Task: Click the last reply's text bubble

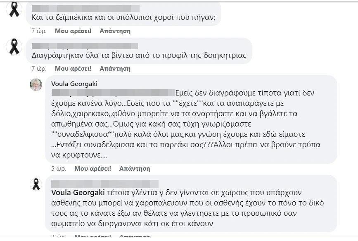Action: 191,204
